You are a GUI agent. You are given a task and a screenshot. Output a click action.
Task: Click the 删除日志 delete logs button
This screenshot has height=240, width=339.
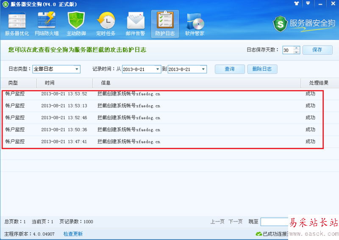[262, 69]
